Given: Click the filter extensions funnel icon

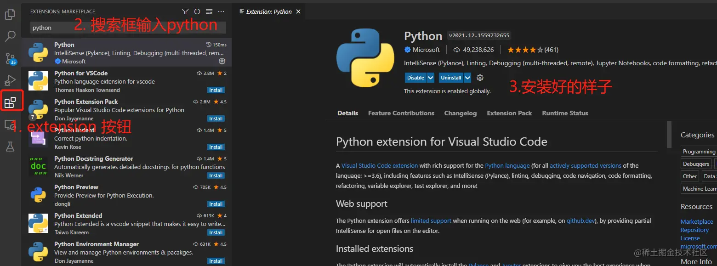Looking at the screenshot, I should tap(185, 11).
